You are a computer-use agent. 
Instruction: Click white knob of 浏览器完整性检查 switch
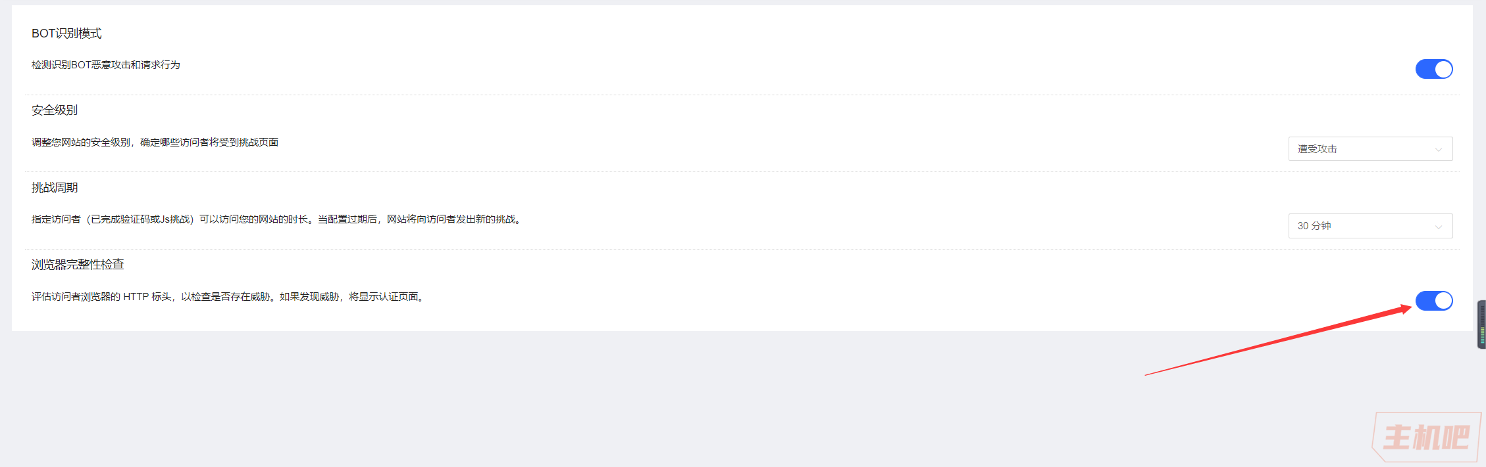[1443, 301]
